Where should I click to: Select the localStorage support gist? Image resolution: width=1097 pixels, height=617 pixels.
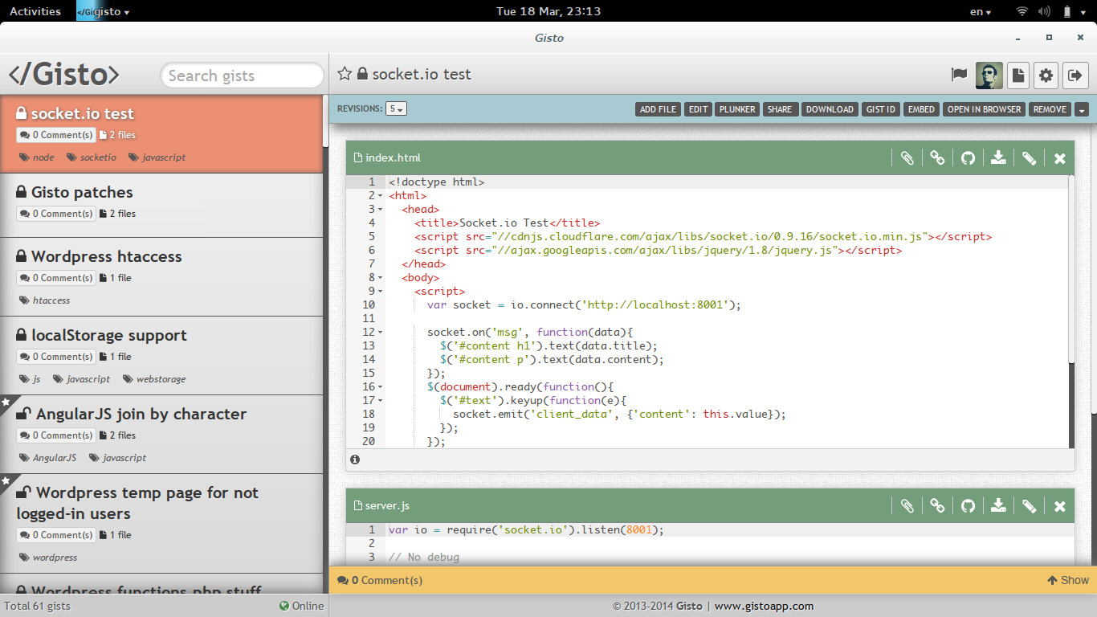coord(161,356)
